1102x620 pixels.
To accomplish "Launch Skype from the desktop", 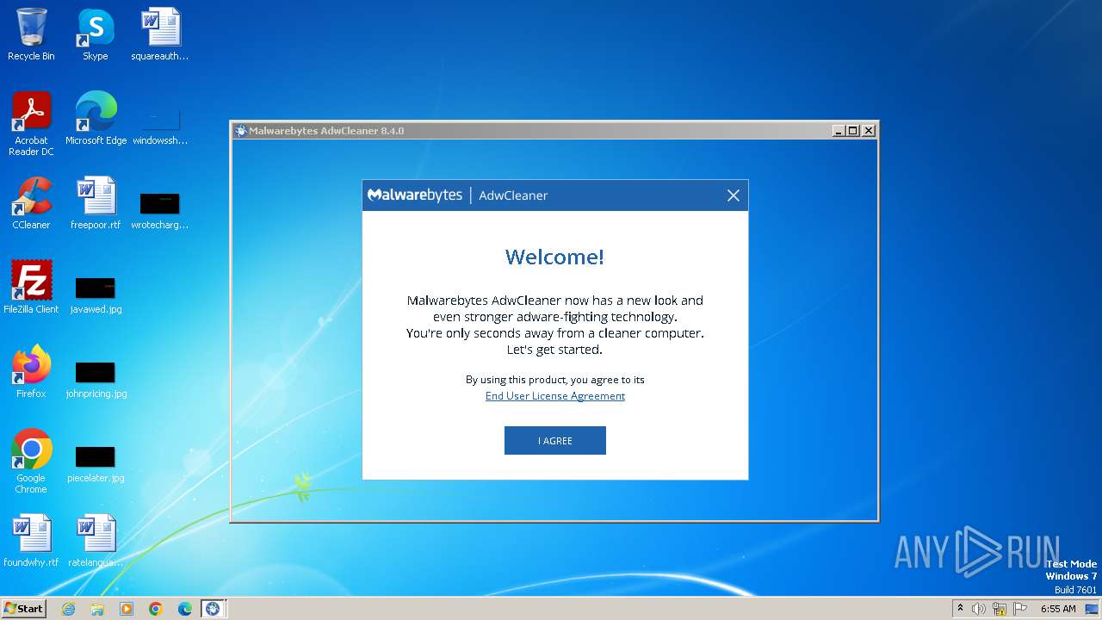I will tap(96, 34).
